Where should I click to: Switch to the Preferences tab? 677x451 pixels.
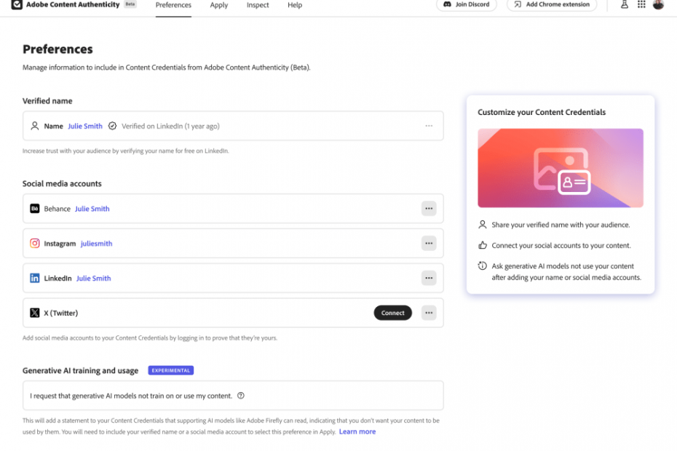pos(173,5)
